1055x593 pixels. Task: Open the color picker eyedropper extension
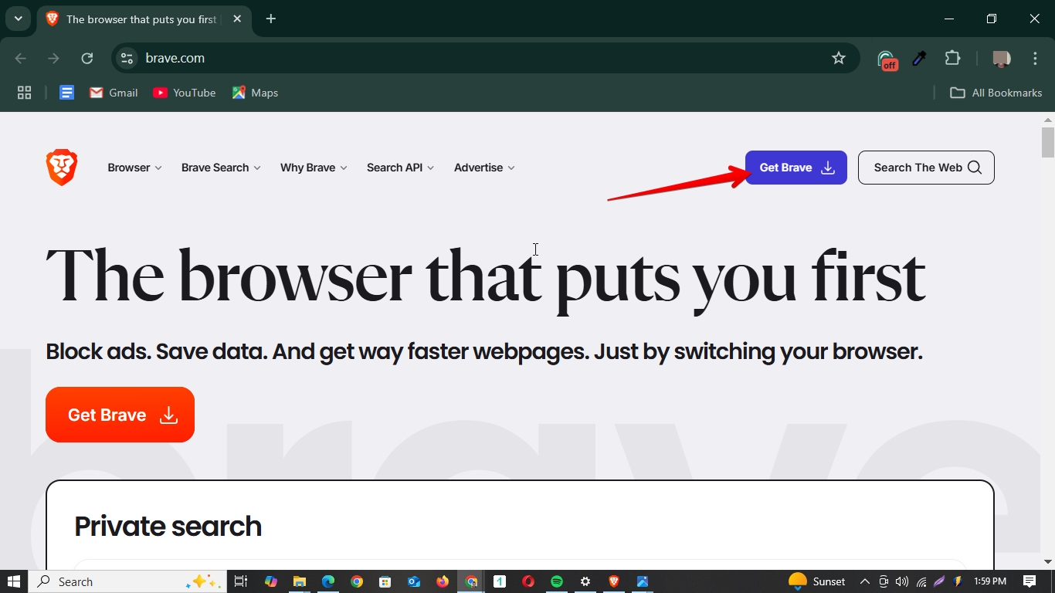919,58
